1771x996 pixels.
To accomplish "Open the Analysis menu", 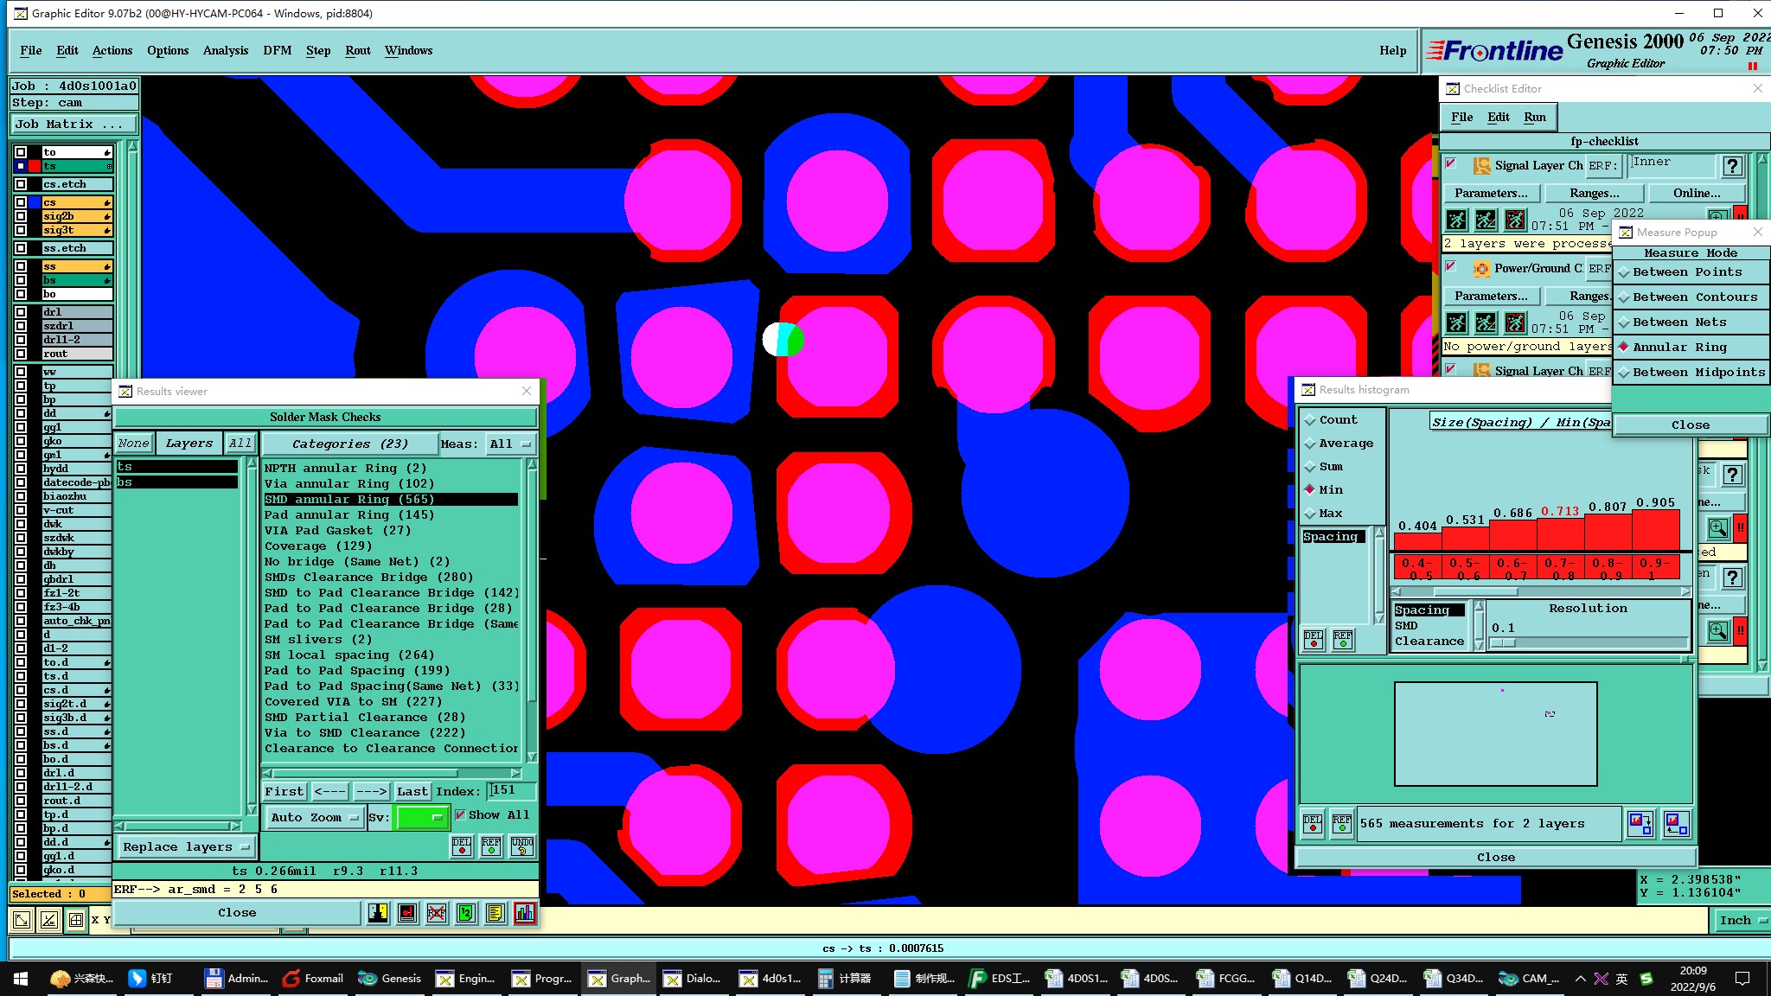I will [226, 50].
